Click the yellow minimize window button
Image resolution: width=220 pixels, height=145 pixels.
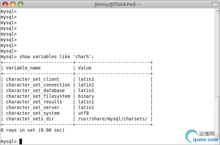click(13, 4)
